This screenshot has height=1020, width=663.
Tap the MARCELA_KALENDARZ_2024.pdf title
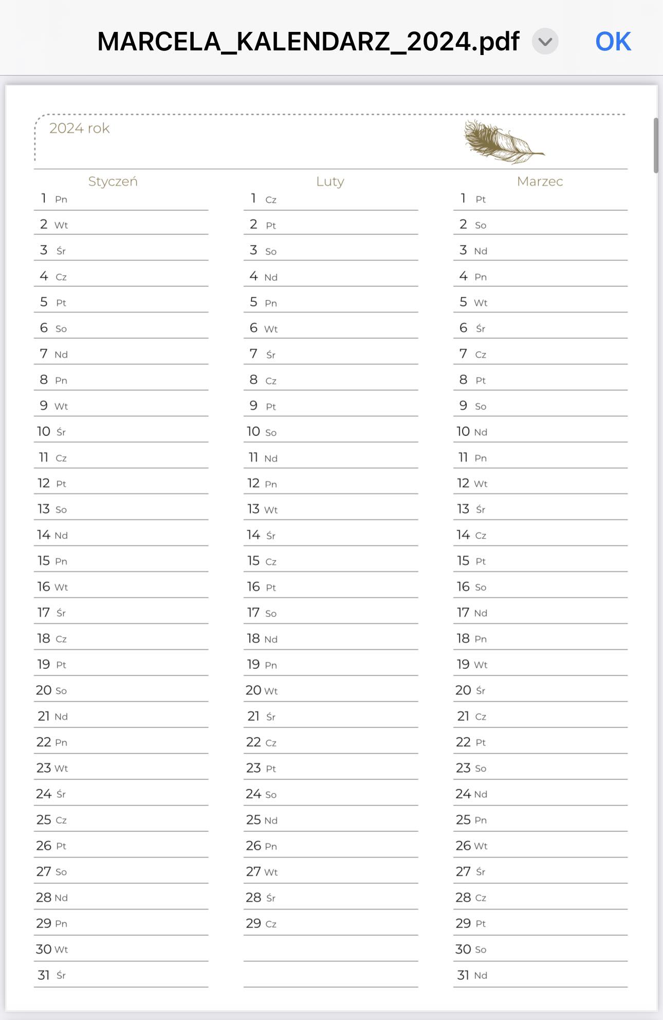click(x=308, y=42)
